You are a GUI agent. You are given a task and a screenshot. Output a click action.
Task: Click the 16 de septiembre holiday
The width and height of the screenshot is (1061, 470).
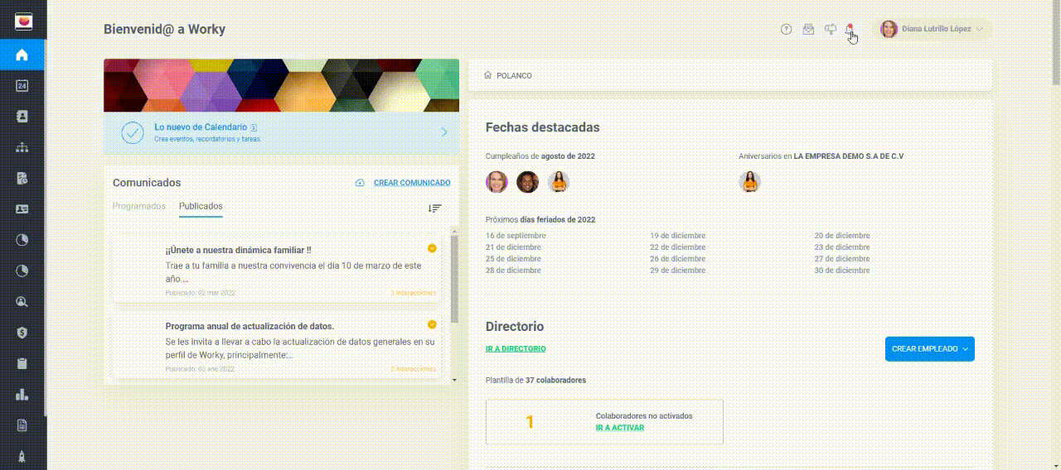(x=516, y=236)
